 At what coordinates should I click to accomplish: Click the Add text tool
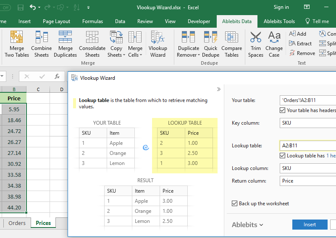tap(297, 34)
